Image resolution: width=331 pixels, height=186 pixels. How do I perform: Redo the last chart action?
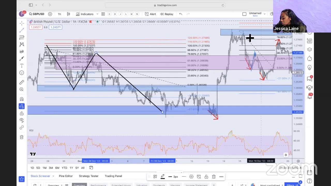(x=188, y=14)
